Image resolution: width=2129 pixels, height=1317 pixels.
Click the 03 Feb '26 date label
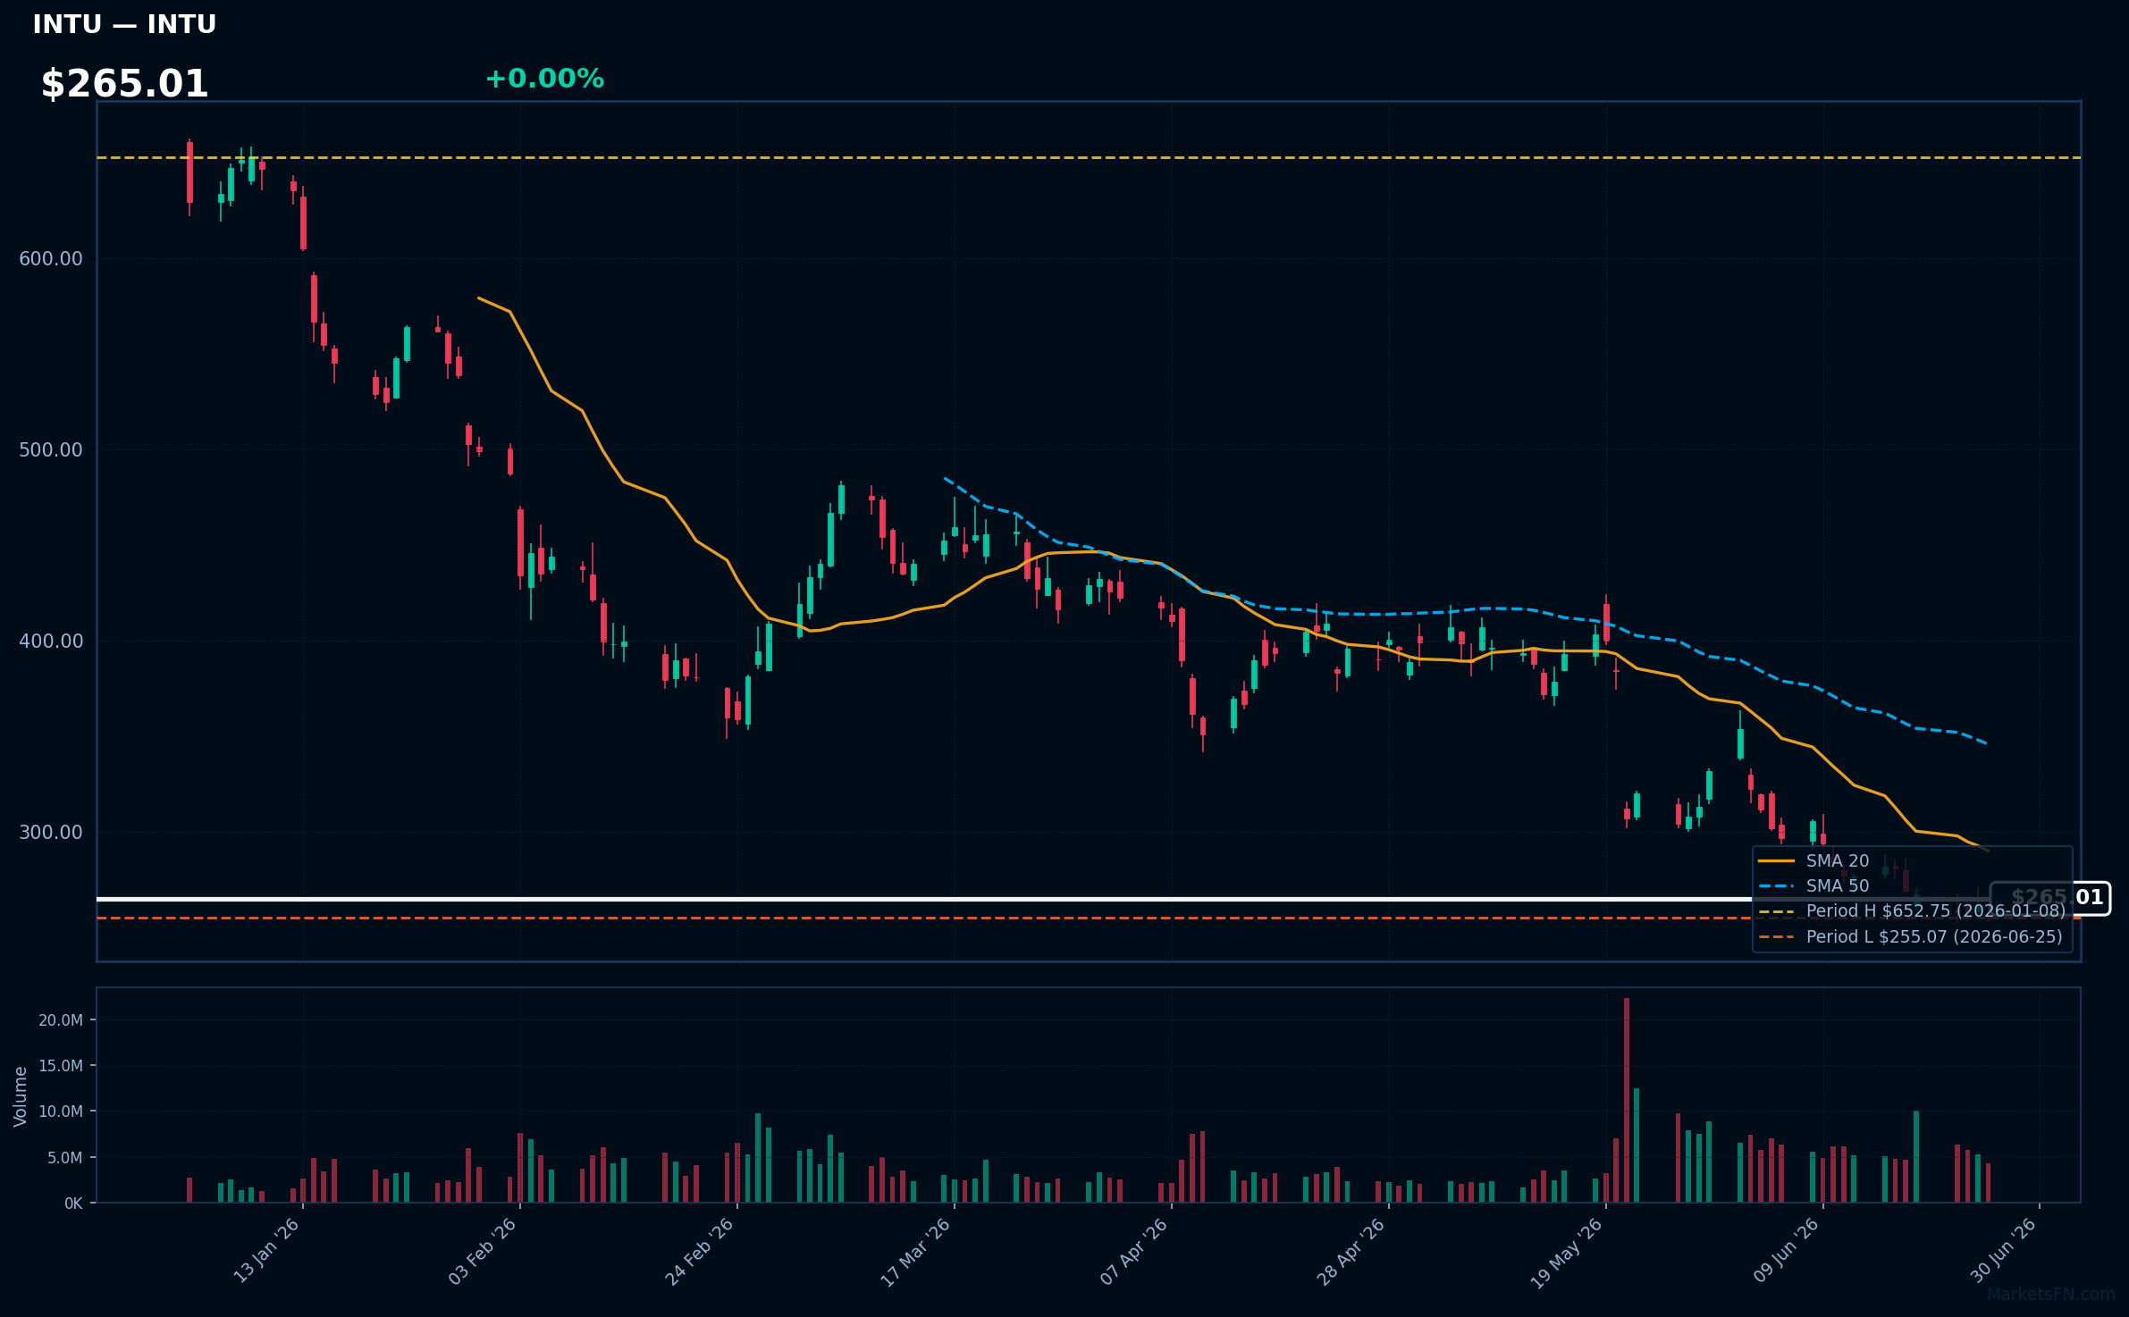tap(483, 1251)
